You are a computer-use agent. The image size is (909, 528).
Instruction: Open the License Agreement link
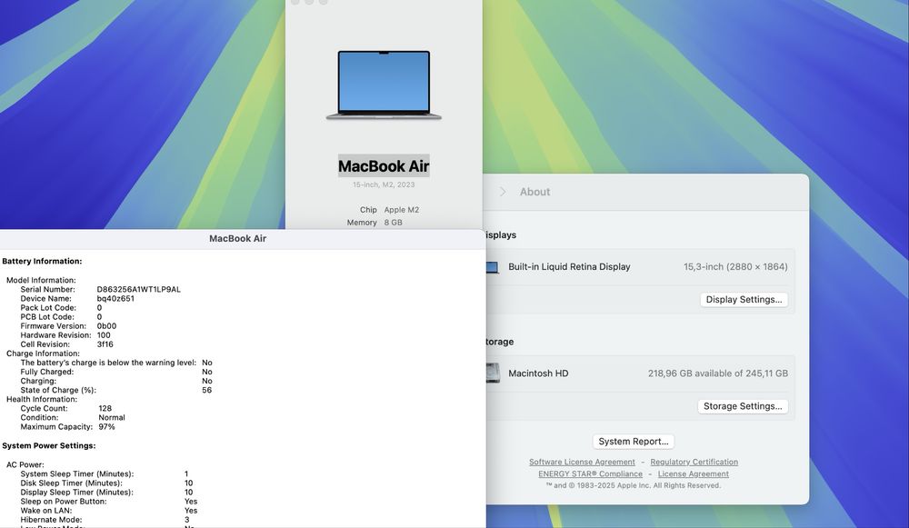693,474
